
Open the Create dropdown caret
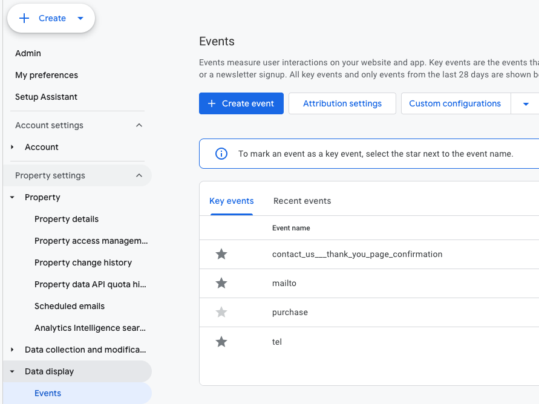pos(80,18)
